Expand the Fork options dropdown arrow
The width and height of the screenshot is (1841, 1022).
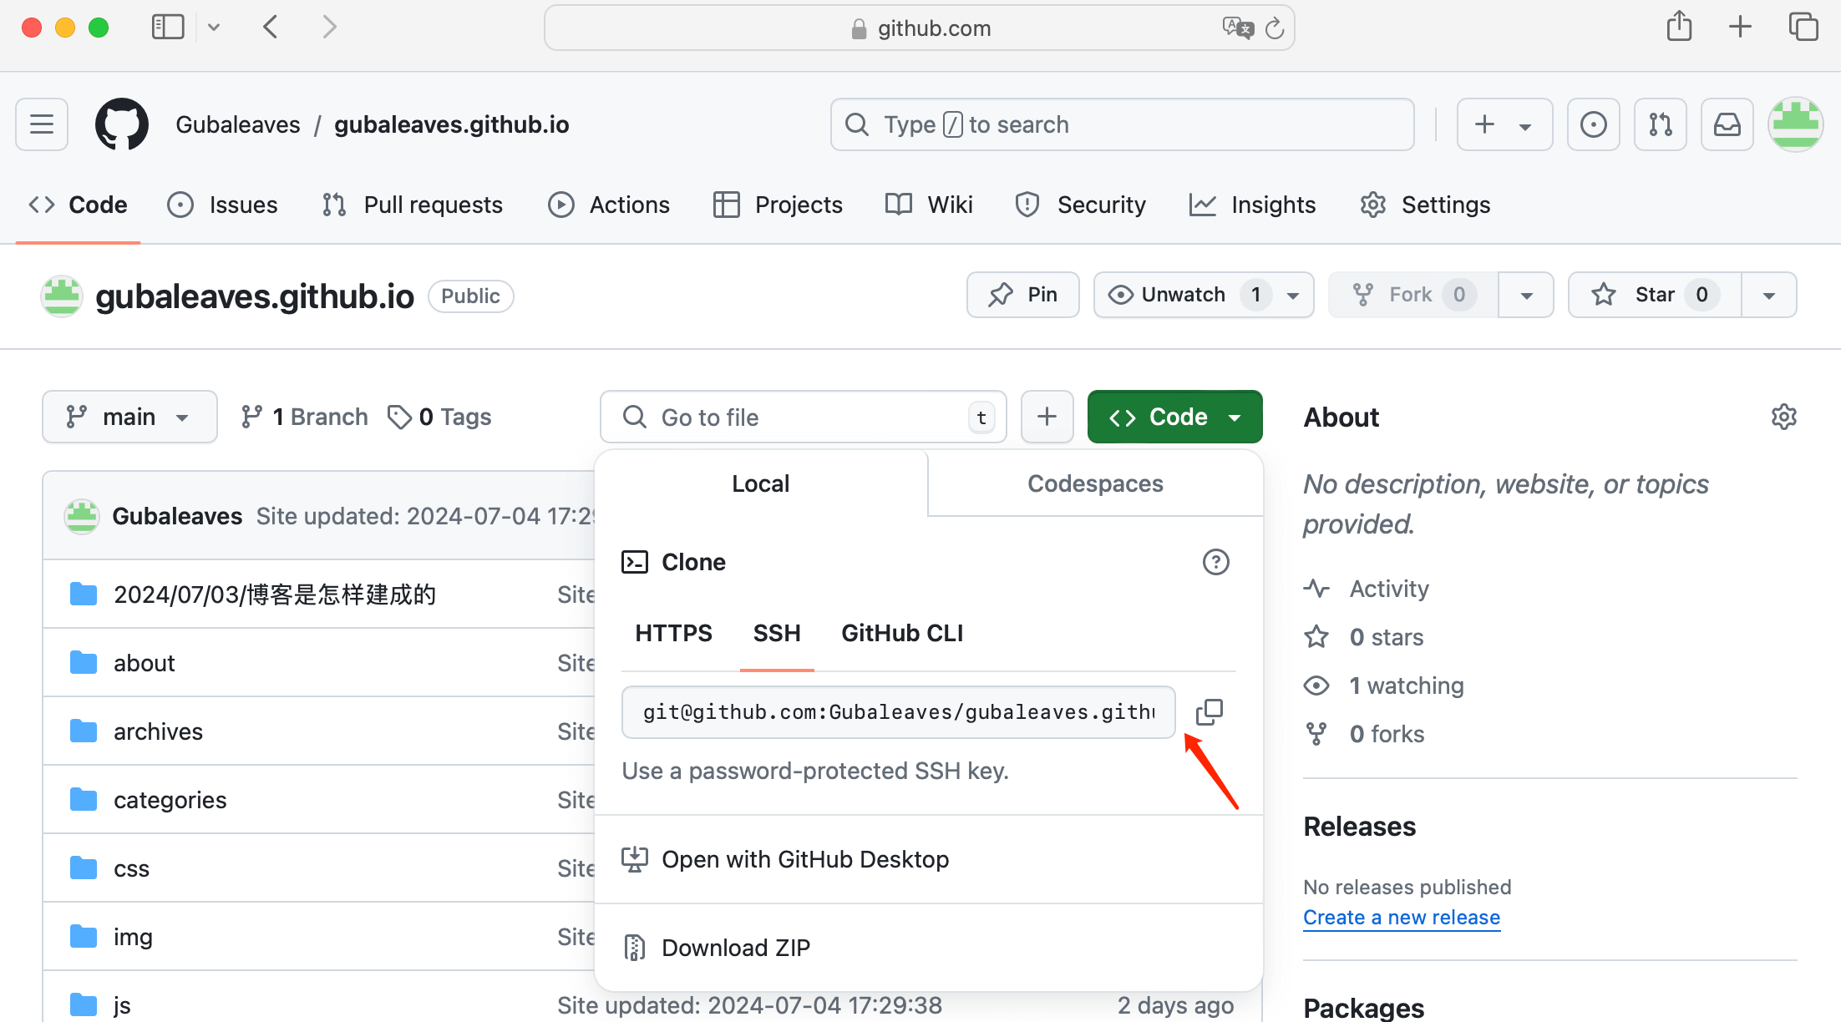tap(1526, 295)
